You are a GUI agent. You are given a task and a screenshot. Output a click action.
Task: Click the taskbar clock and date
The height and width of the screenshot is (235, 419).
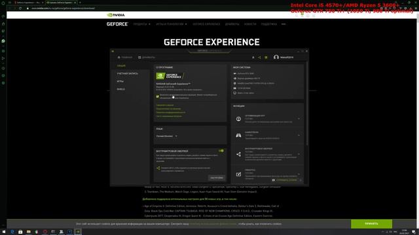(x=405, y=232)
